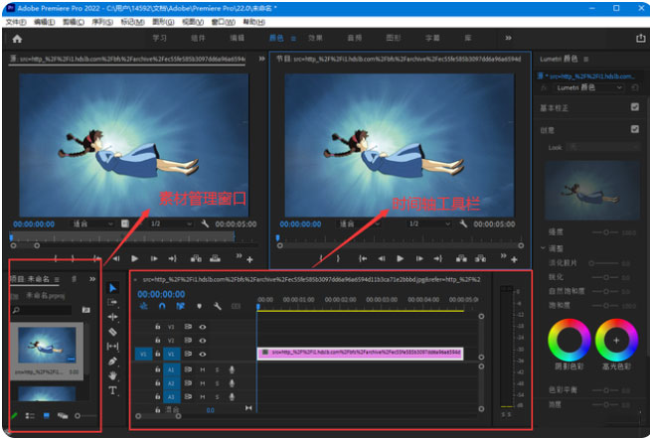Screen dimensions: 650x439
Task: Open the Look preset dropdown
Action: coord(602,147)
